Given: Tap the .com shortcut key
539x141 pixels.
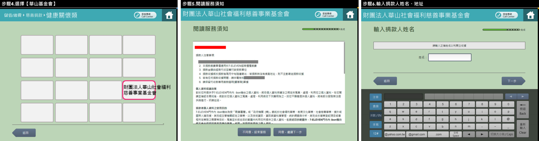Looking at the screenshot, I should coord(438,134).
